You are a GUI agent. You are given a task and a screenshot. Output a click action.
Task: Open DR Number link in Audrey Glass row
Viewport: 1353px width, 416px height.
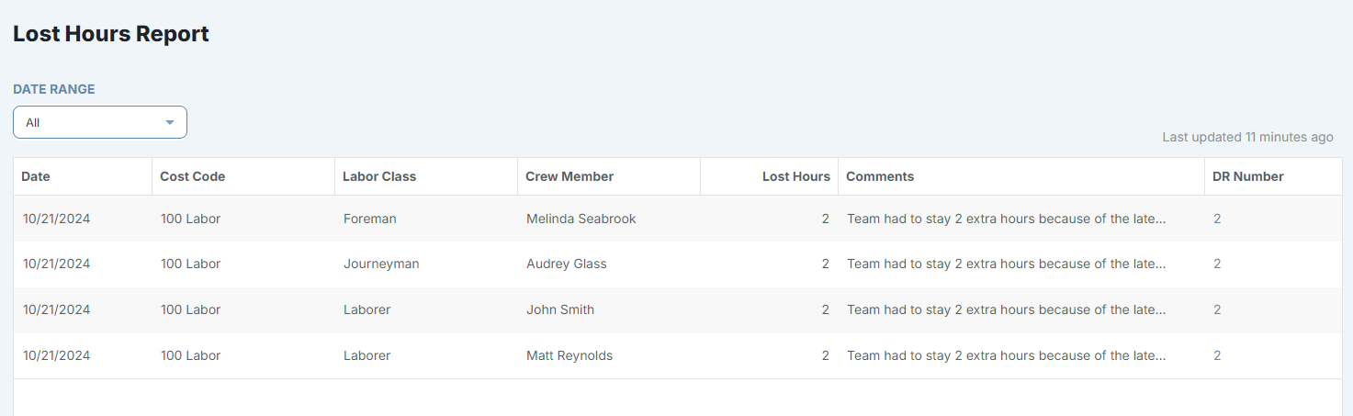tap(1217, 264)
